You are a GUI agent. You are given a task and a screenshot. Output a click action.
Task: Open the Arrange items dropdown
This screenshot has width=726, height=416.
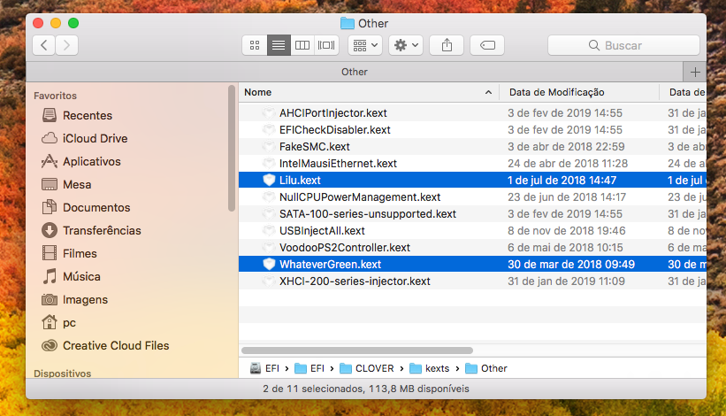click(x=364, y=45)
